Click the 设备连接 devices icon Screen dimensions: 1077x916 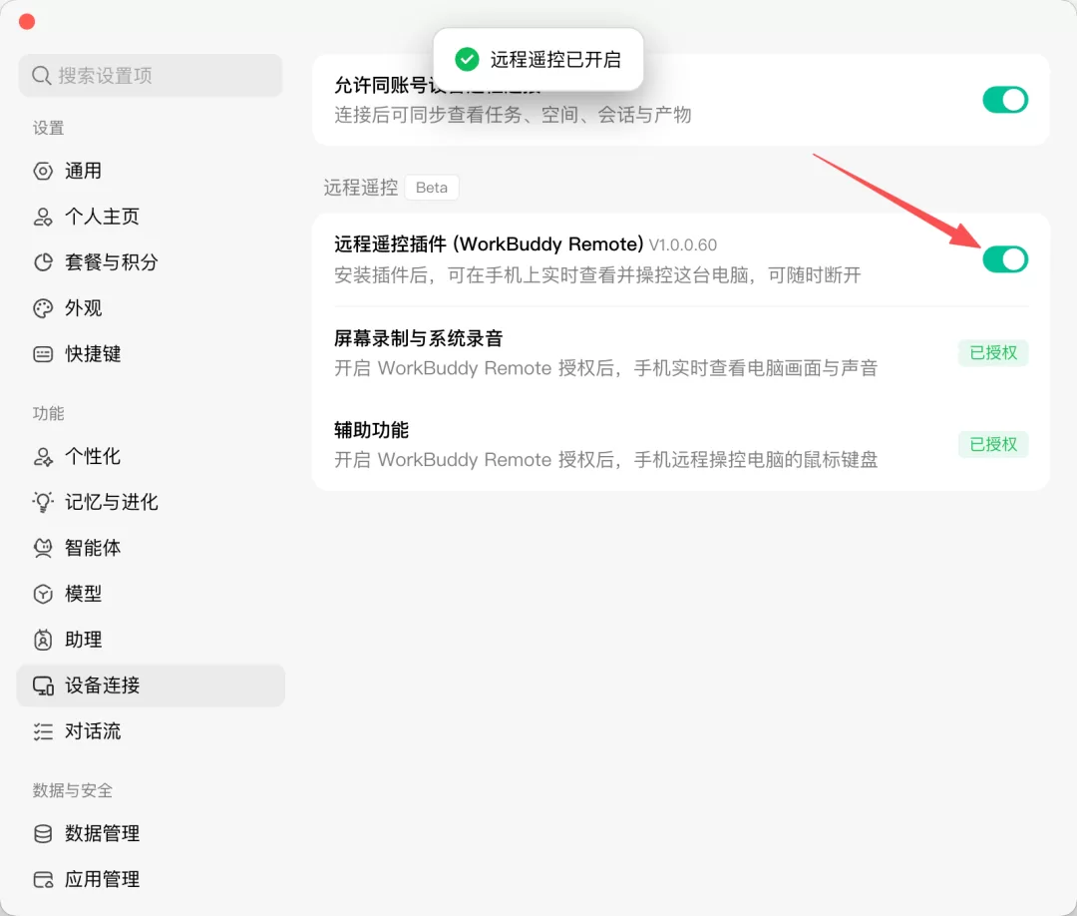coord(43,686)
